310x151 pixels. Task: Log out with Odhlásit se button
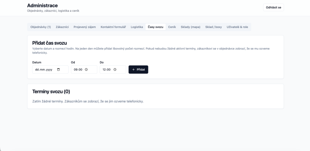(274, 7)
